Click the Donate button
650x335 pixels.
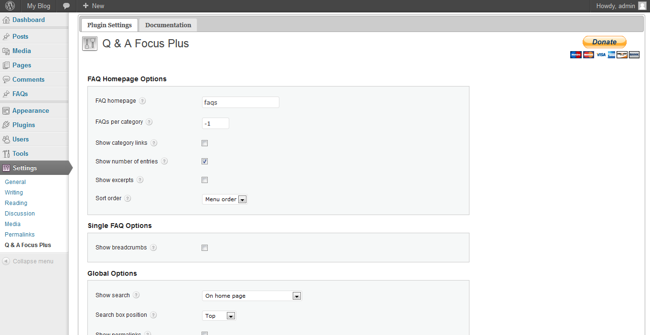[x=604, y=42]
